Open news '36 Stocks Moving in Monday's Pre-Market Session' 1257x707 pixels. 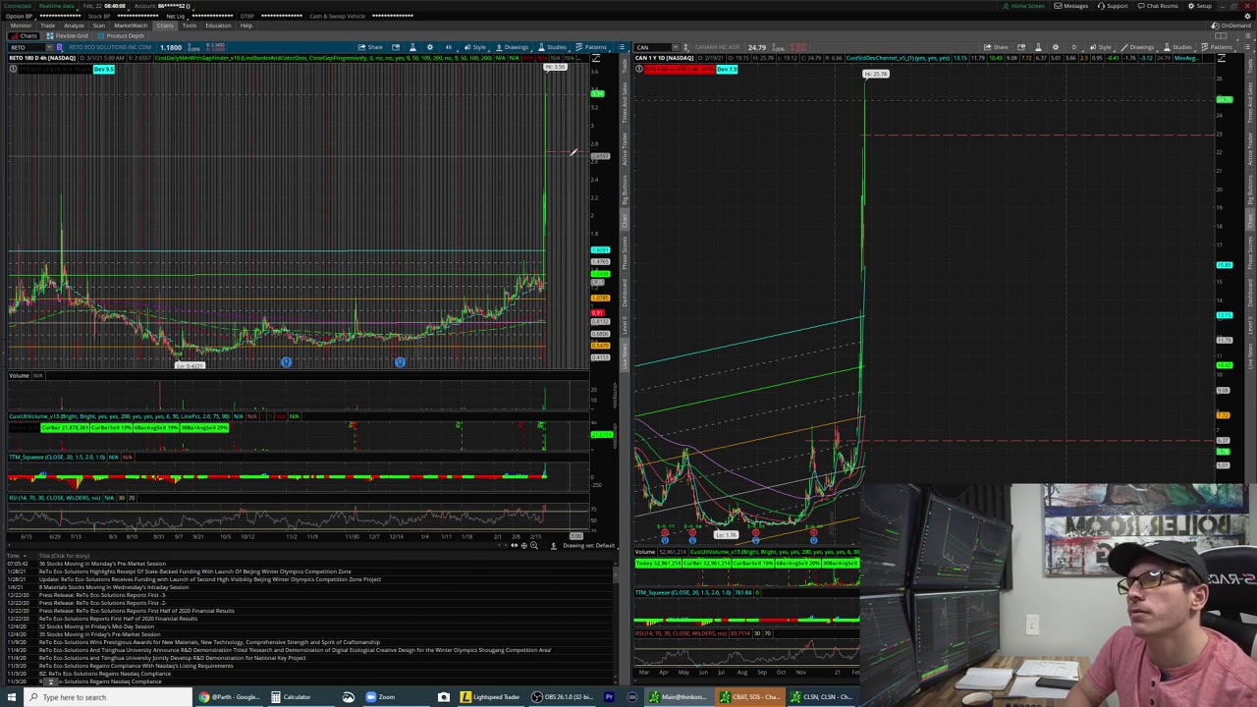click(102, 564)
